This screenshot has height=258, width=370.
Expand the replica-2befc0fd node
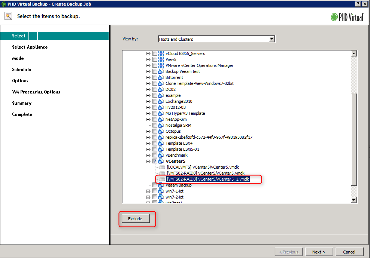click(x=148, y=137)
